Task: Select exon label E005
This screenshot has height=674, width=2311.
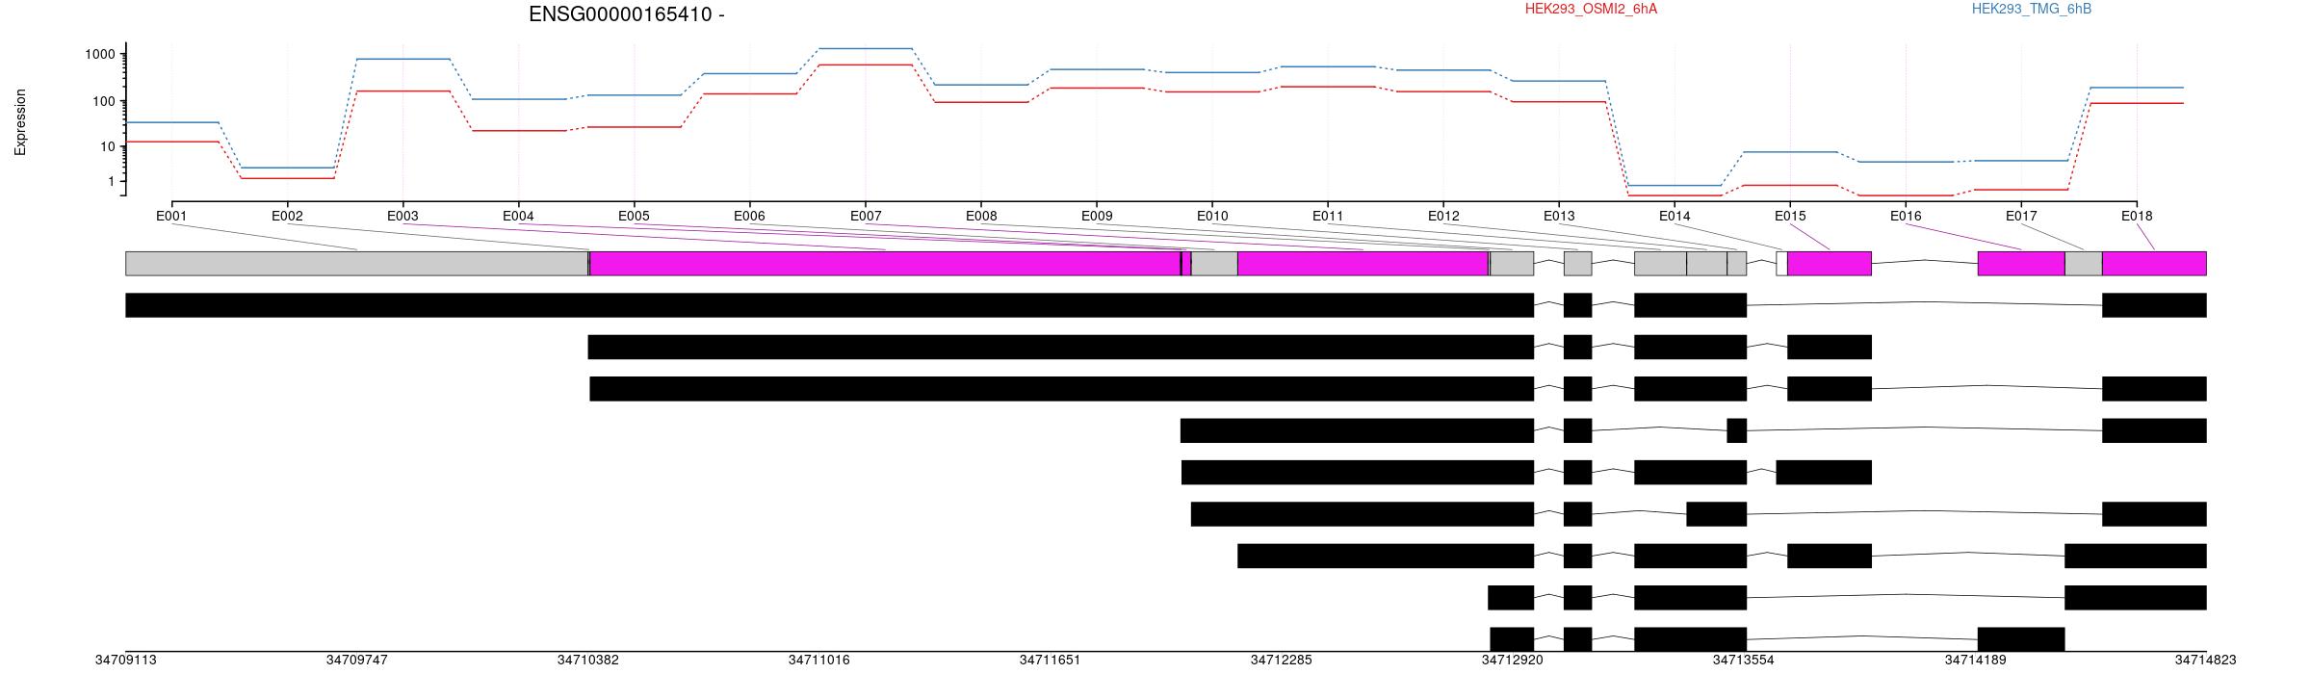Action: [x=634, y=216]
